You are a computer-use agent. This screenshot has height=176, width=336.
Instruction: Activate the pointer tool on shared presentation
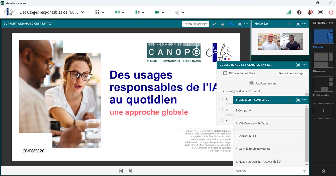click(x=223, y=24)
